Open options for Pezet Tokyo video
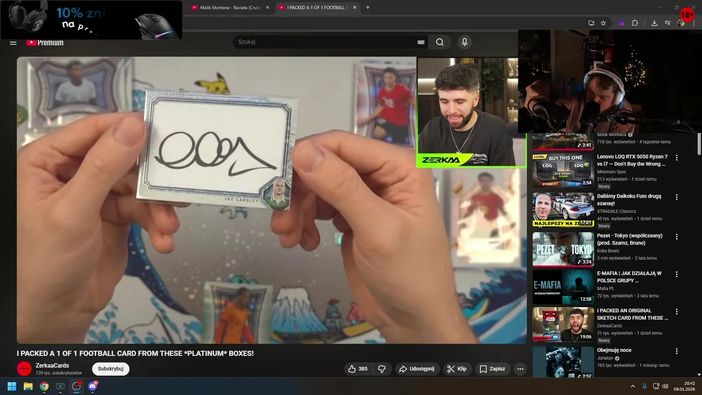The width and height of the screenshot is (702, 395). (x=676, y=236)
